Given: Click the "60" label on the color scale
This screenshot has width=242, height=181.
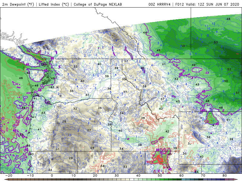Looking at the screenshot, I should pyautogui.click(x=181, y=176).
